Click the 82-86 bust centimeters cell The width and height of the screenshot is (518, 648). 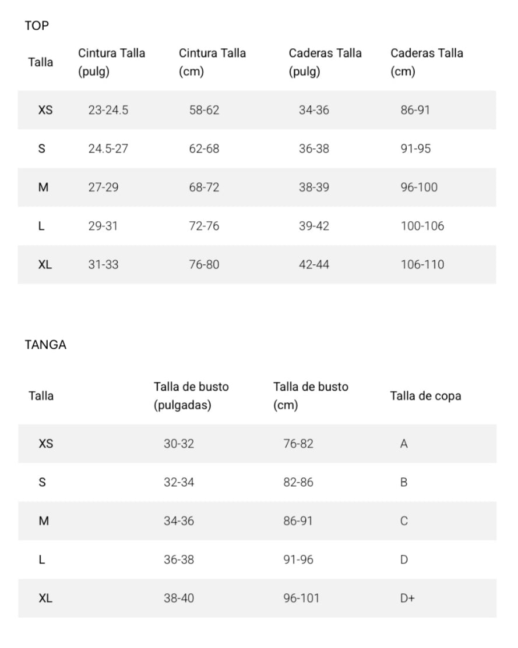coord(298,483)
